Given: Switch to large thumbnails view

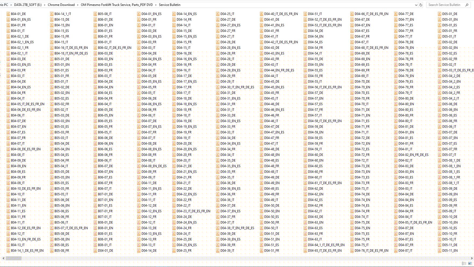Looking at the screenshot, I should pos(470,264).
